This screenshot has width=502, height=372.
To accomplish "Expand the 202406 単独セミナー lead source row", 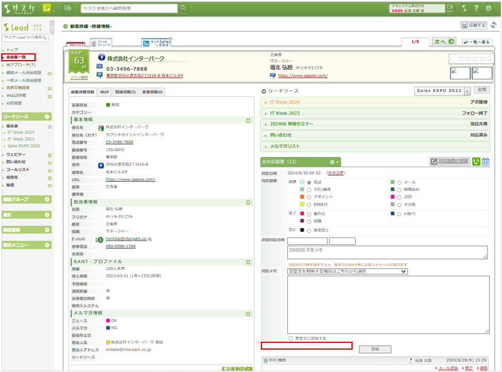I will [375, 124].
